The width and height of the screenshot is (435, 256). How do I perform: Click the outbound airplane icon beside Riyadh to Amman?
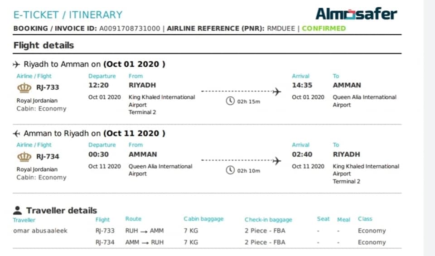pos(16,64)
